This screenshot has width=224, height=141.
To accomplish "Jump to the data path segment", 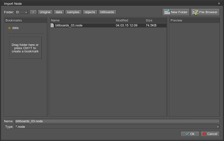I will pyautogui.click(x=59, y=12).
